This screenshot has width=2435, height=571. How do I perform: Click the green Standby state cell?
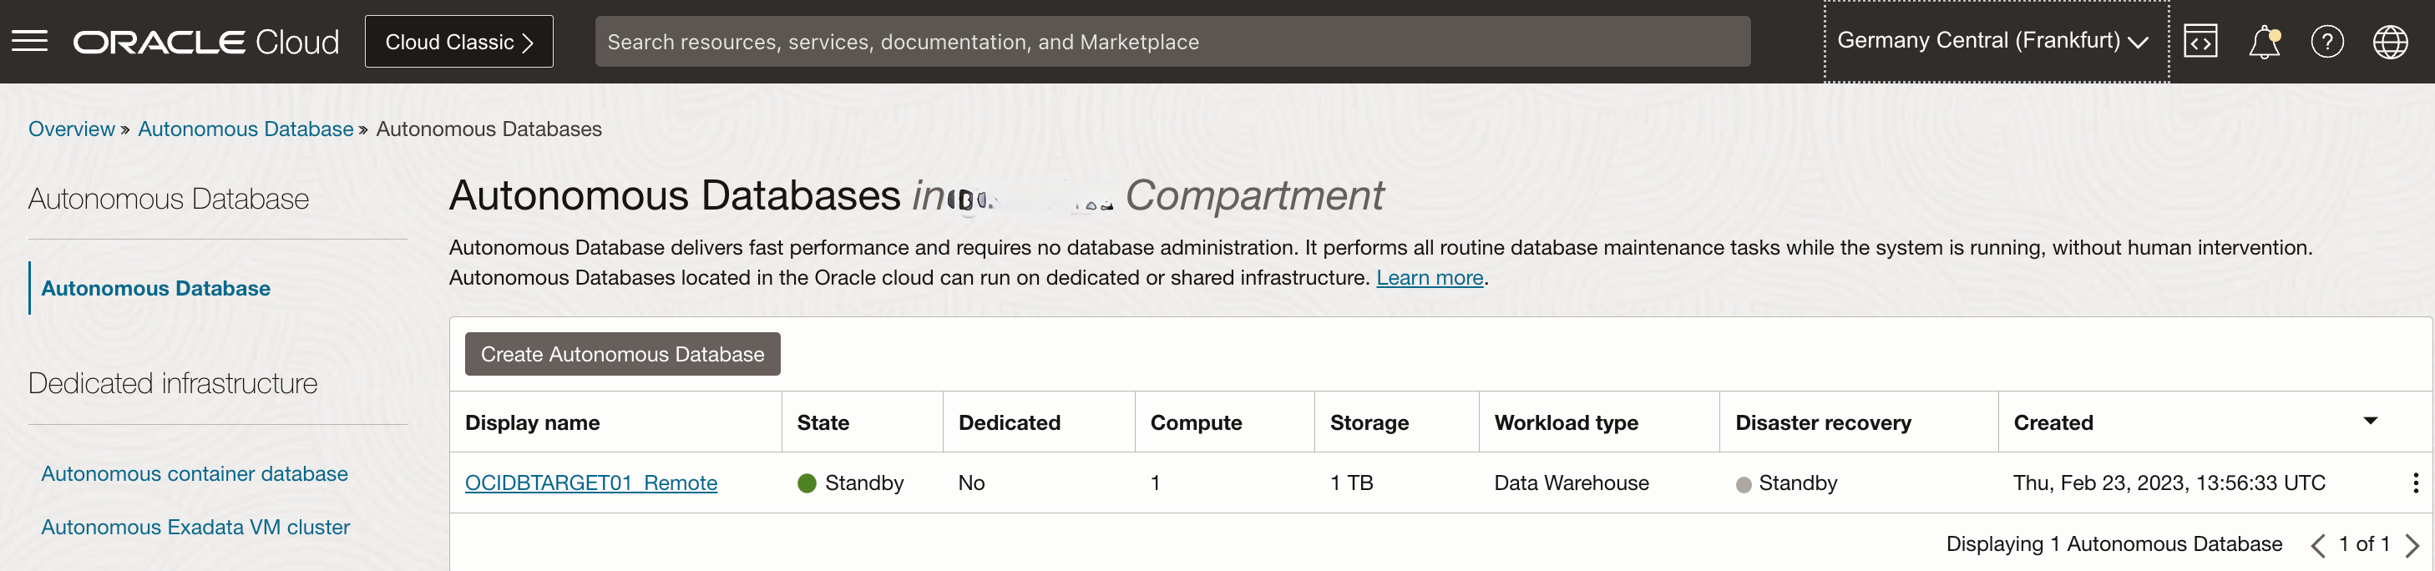(851, 483)
